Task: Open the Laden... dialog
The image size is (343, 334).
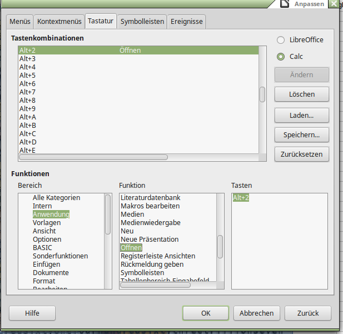Action: click(302, 115)
